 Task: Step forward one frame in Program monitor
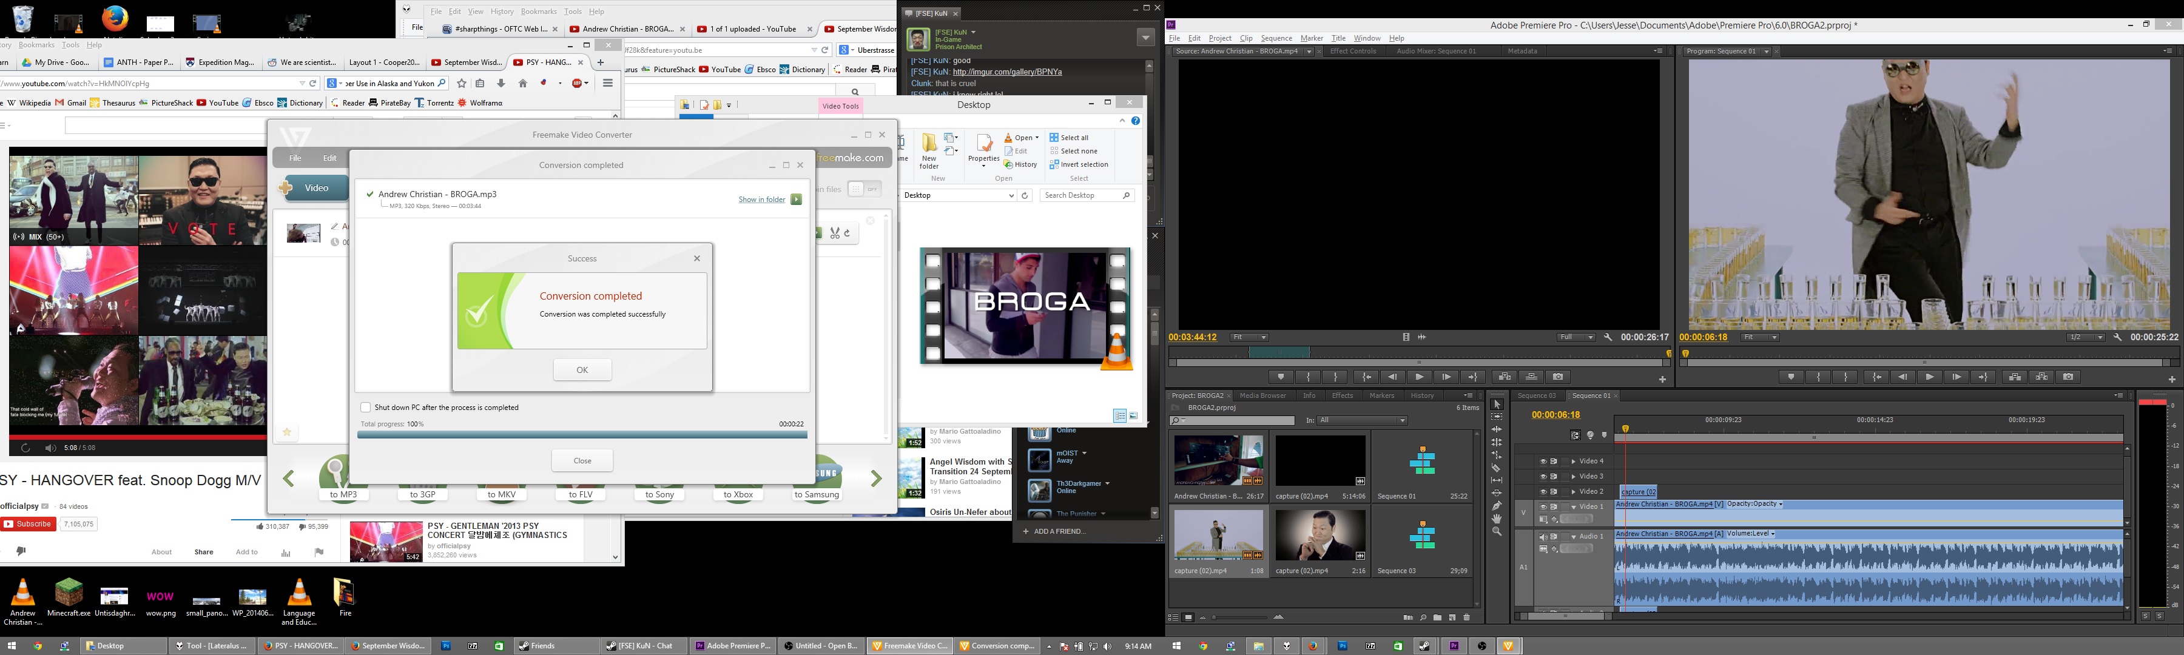click(x=1956, y=377)
